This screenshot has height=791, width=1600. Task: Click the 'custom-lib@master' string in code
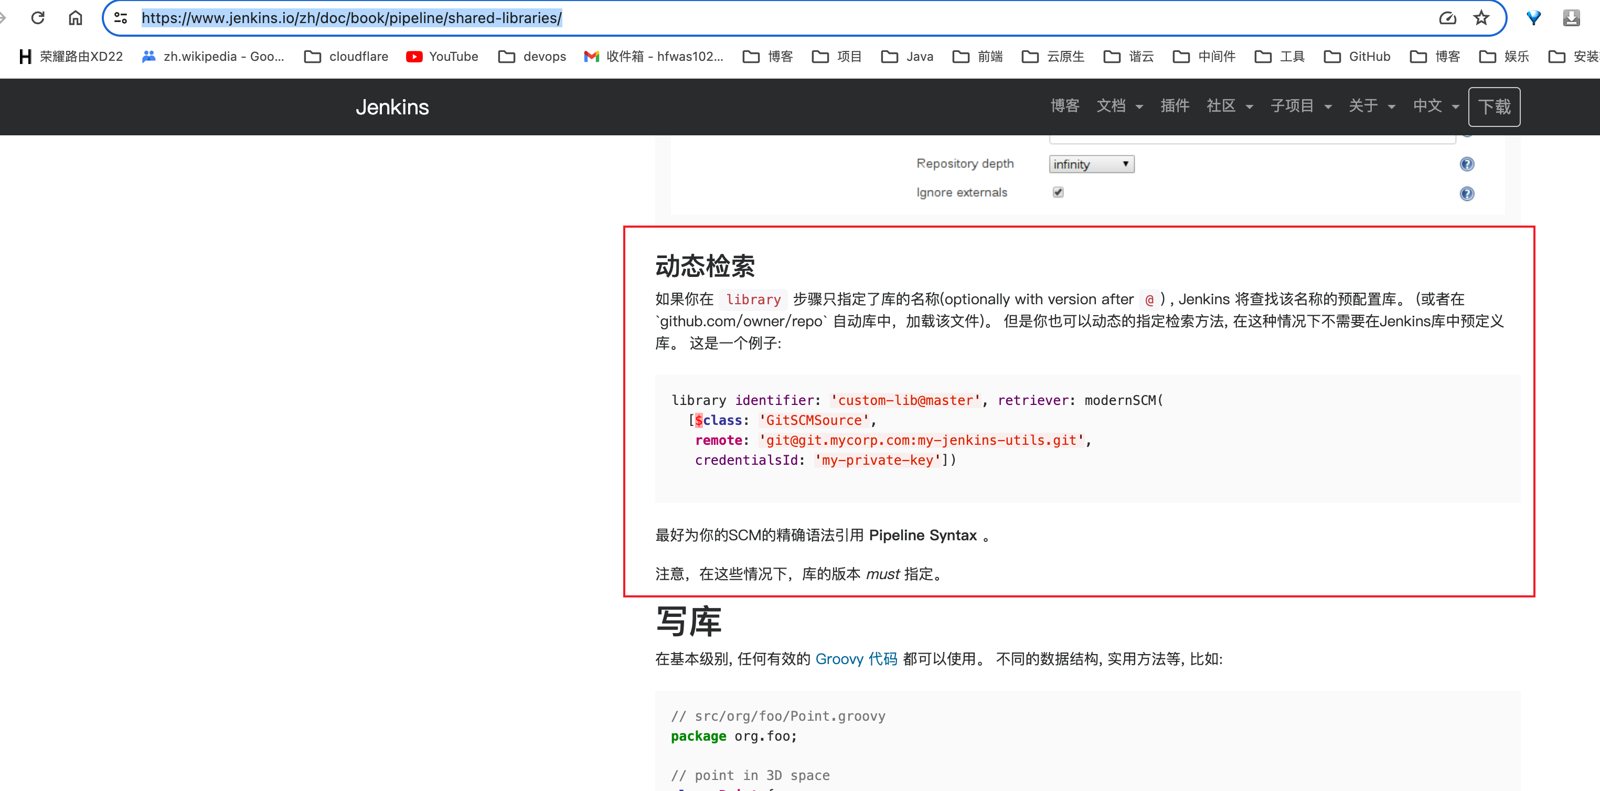[905, 400]
